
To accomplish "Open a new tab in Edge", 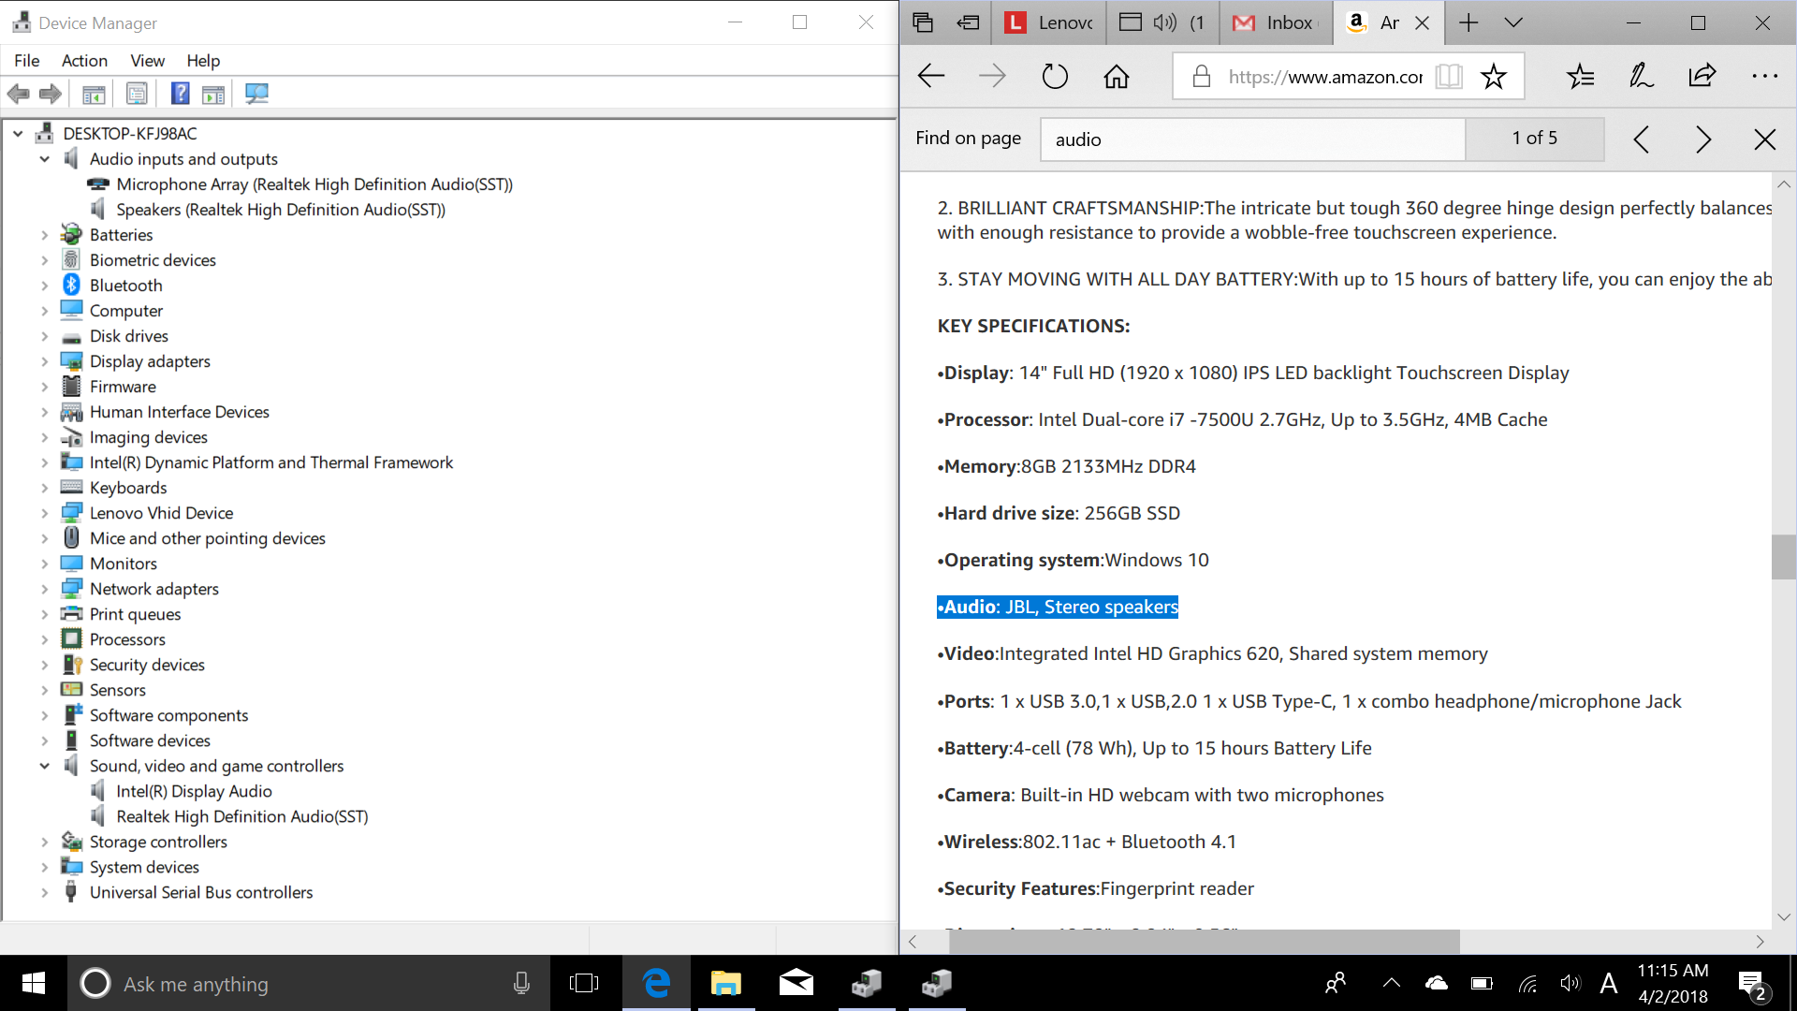I will pyautogui.click(x=1469, y=22).
